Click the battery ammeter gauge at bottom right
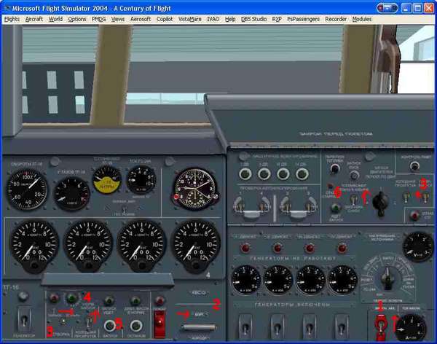Viewport: 437px width, 344px height. click(411, 328)
